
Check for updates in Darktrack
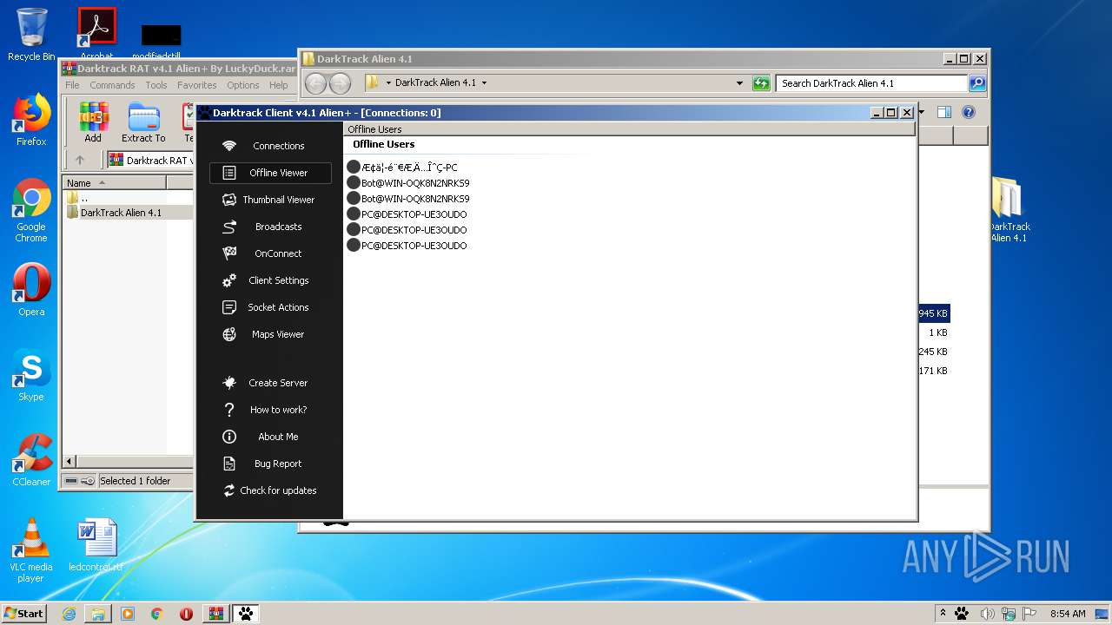tap(270, 490)
